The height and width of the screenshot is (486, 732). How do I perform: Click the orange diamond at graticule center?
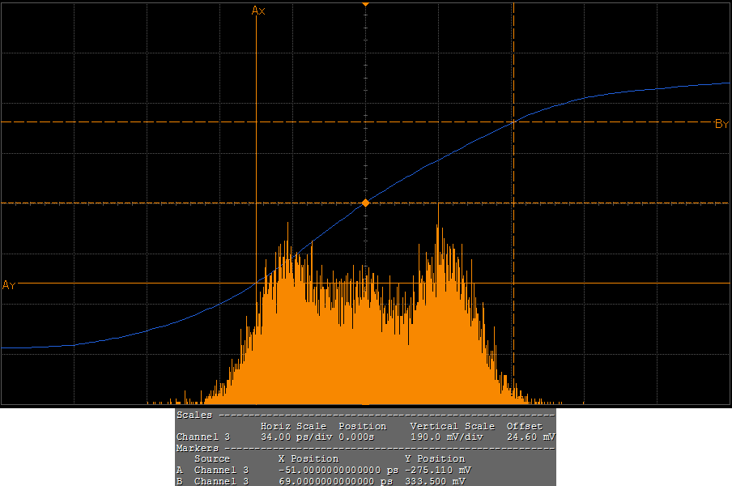coord(365,202)
